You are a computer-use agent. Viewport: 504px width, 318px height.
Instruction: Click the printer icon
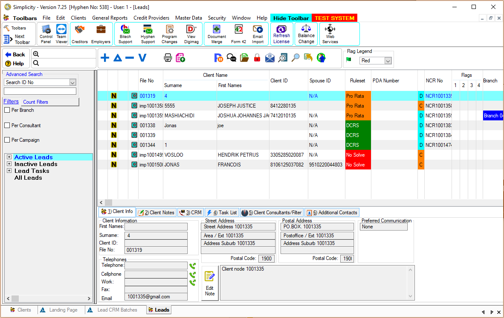[168, 58]
